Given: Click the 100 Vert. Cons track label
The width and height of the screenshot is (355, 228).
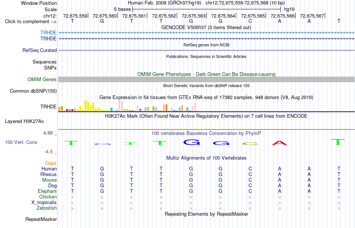Looking at the screenshot, I should (21, 142).
